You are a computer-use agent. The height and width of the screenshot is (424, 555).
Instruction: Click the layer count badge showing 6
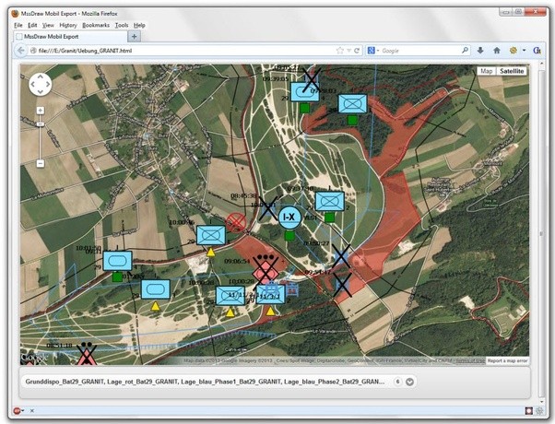coord(398,382)
